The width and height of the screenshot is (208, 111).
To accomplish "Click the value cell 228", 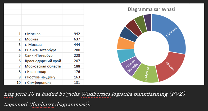I will 72,55.
